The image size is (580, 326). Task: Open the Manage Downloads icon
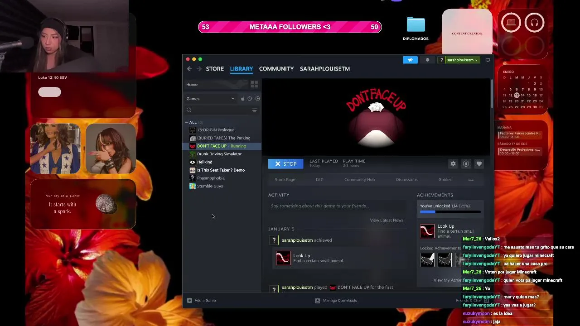click(317, 301)
